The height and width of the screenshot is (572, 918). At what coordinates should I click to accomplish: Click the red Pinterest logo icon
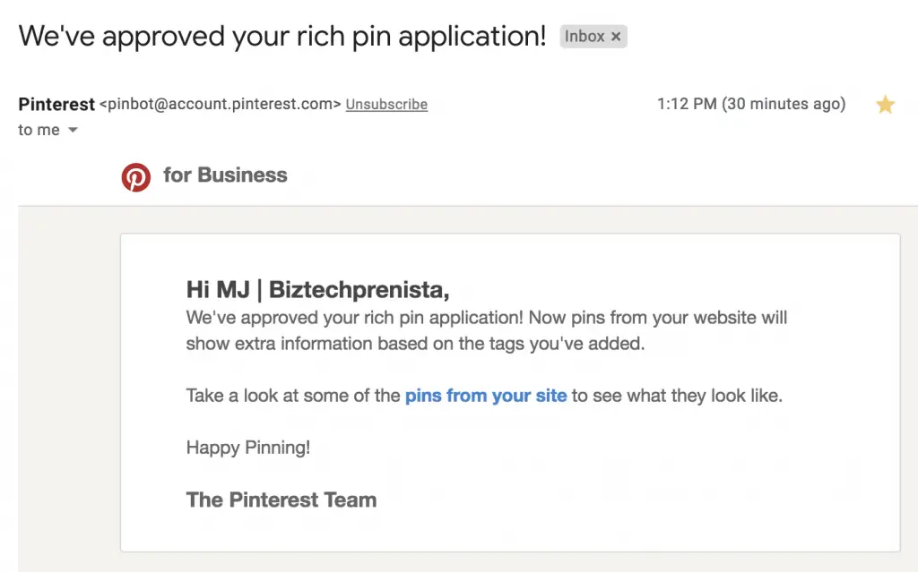136,176
